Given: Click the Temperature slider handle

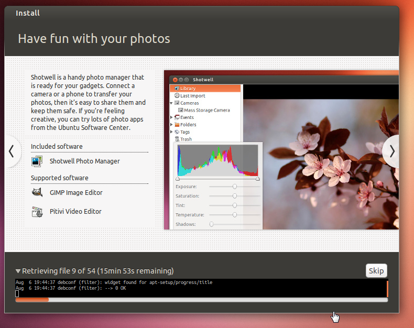Looking at the screenshot, I should pyautogui.click(x=234, y=215).
